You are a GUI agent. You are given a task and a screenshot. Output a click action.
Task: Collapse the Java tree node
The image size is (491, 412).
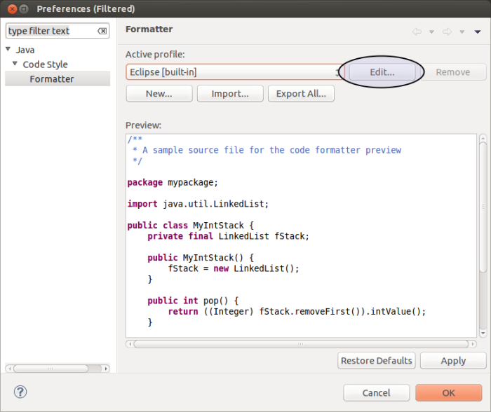pyautogui.click(x=8, y=50)
